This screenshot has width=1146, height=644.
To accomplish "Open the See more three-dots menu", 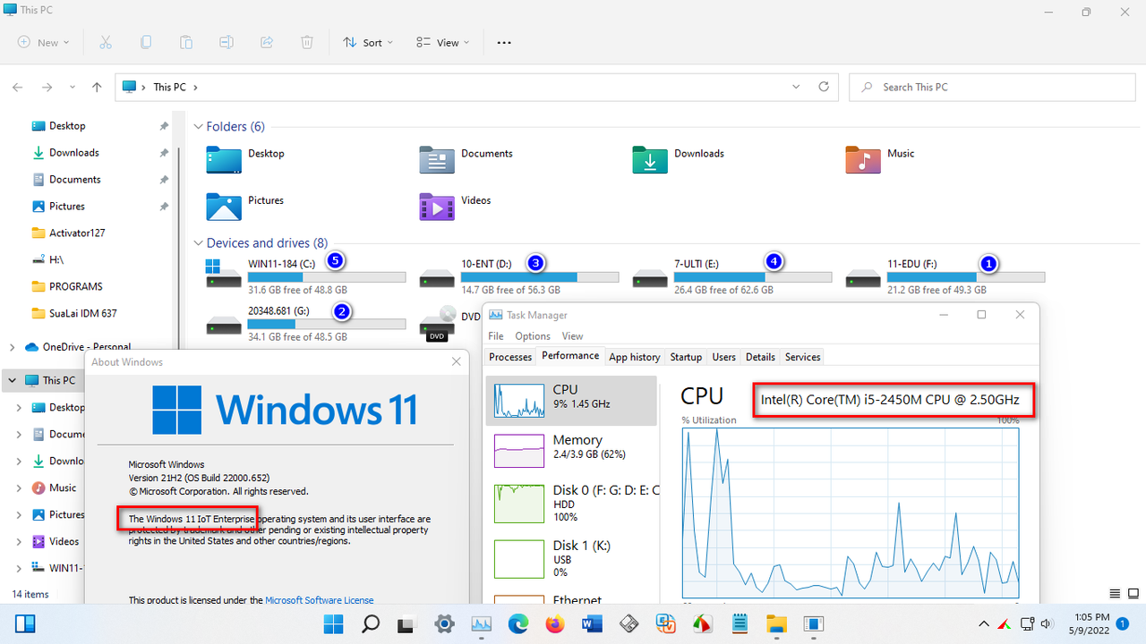I will pyautogui.click(x=504, y=42).
